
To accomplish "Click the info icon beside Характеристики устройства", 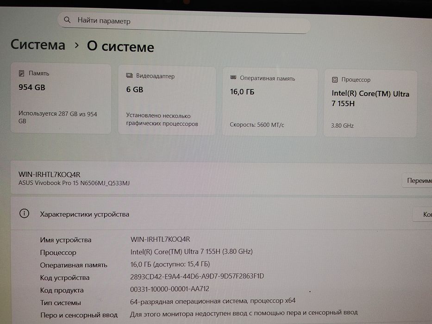I will point(24,213).
